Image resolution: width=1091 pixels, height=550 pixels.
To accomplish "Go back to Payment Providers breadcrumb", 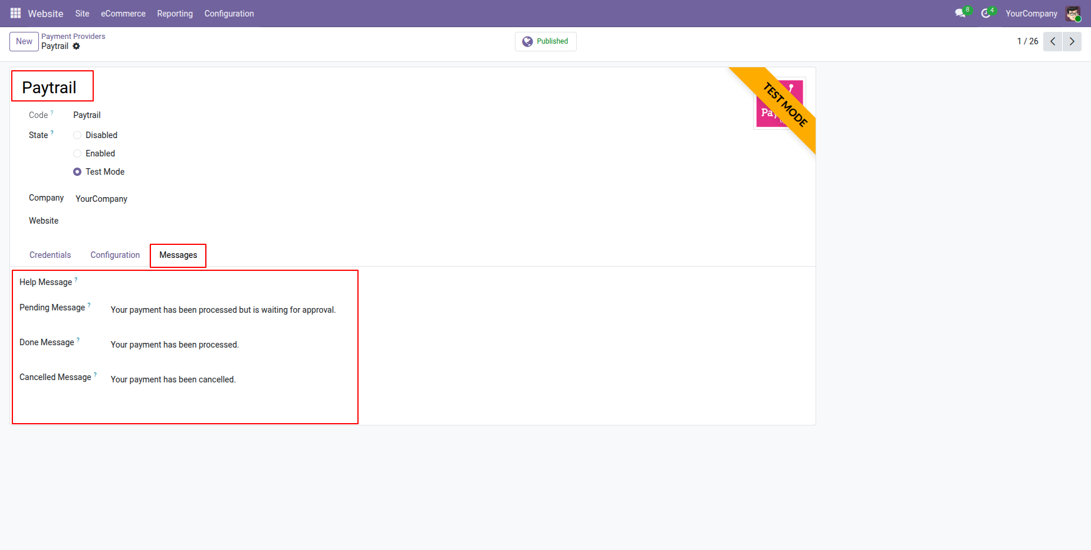I will (x=73, y=37).
